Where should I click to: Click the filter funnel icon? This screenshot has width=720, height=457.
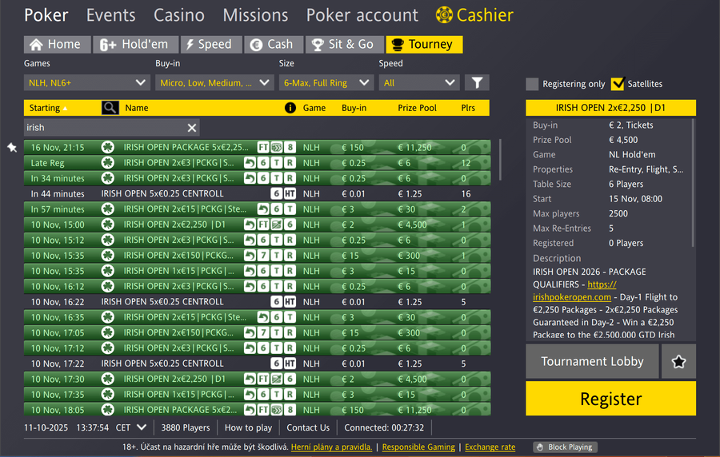477,82
